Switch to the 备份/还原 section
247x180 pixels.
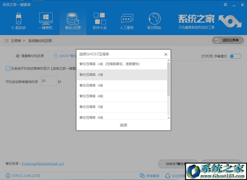coord(73,21)
